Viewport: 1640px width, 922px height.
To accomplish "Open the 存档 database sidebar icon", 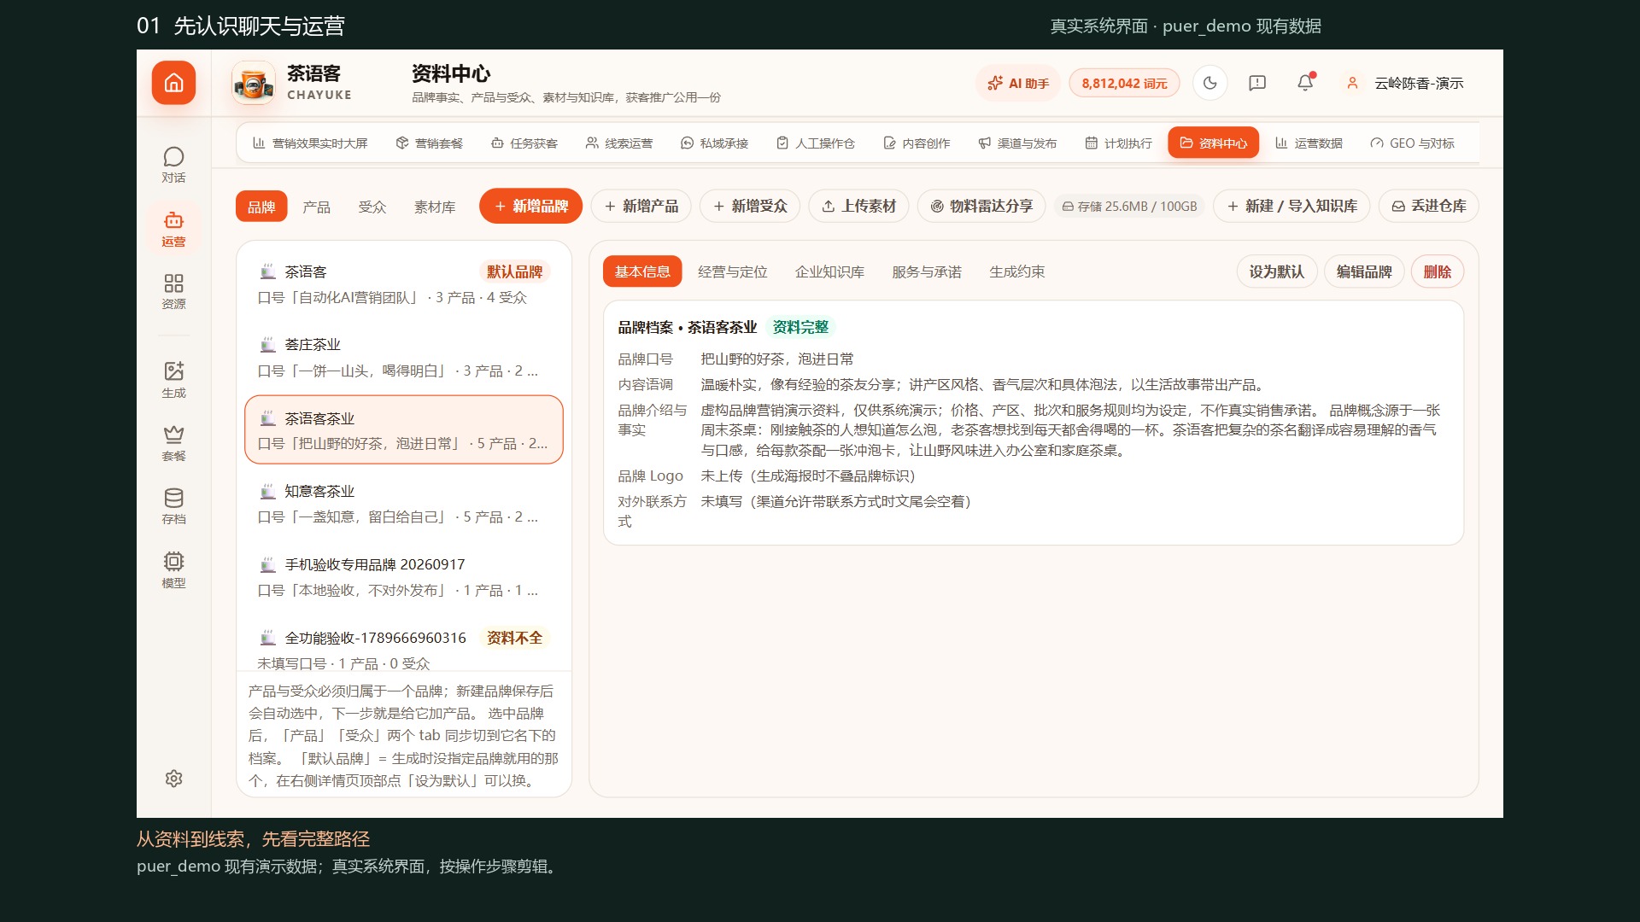I will click(x=173, y=506).
